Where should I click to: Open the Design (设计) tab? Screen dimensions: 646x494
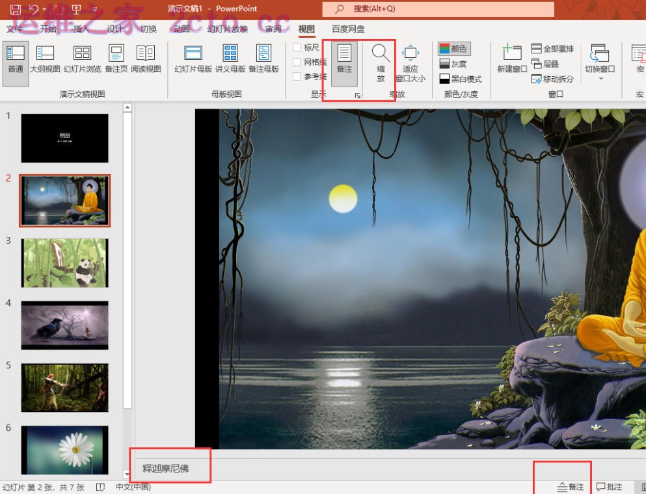[x=114, y=29]
